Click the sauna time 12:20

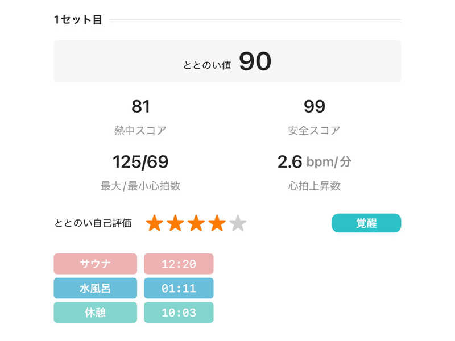pyautogui.click(x=179, y=264)
